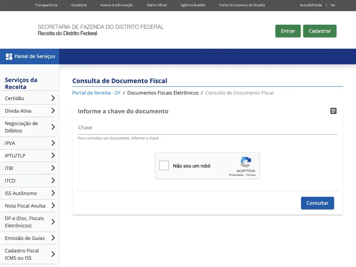The image size is (356, 267).
Task: Check the "Não sou um robô" checkbox
Action: tap(164, 165)
